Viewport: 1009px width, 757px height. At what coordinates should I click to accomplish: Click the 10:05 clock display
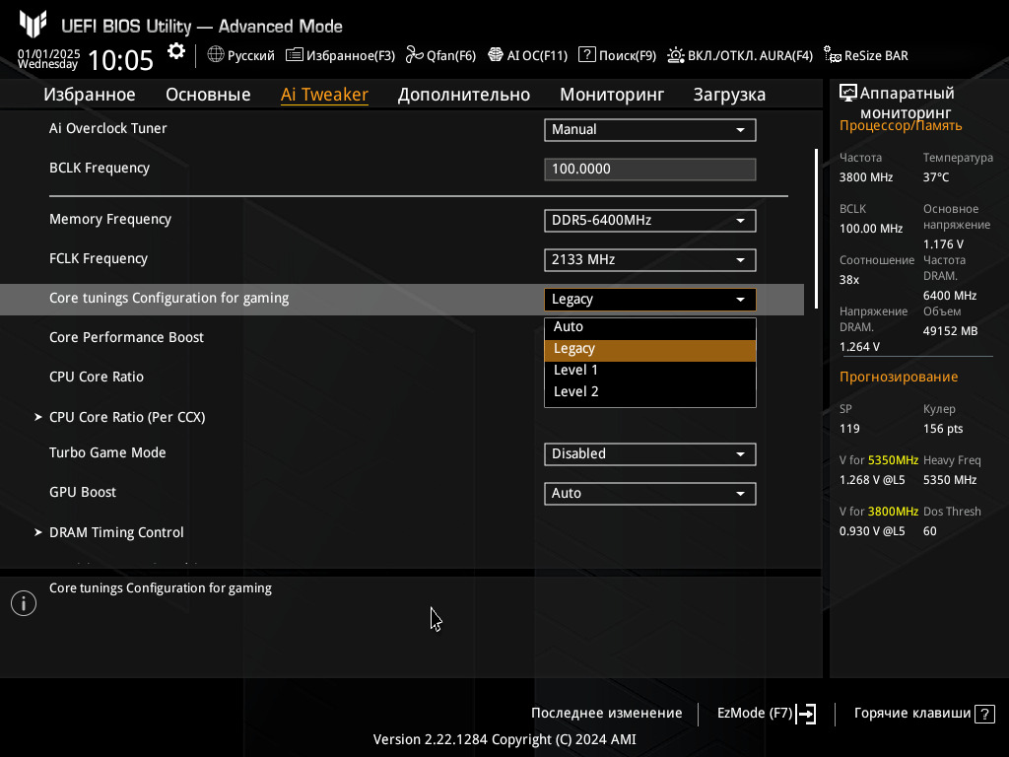click(x=120, y=60)
